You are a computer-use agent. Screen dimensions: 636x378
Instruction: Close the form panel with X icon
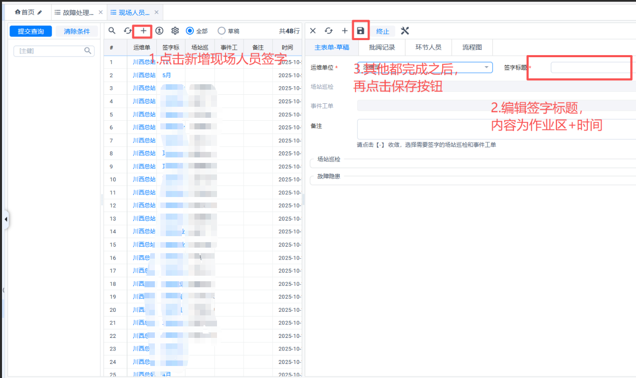(313, 31)
